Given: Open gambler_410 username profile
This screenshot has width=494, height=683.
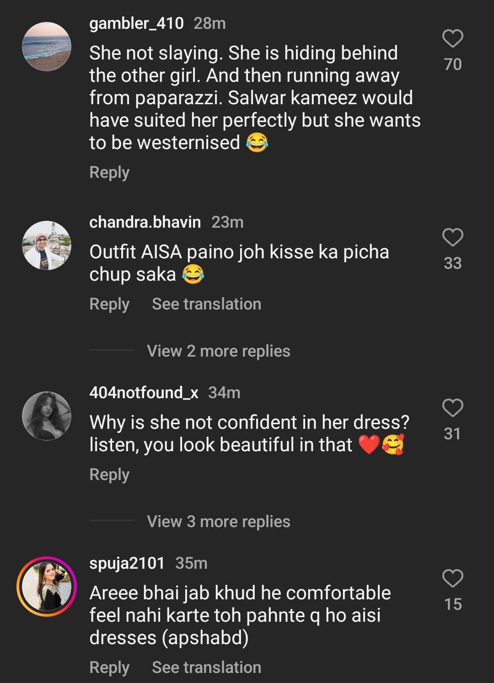Looking at the screenshot, I should click(x=136, y=23).
